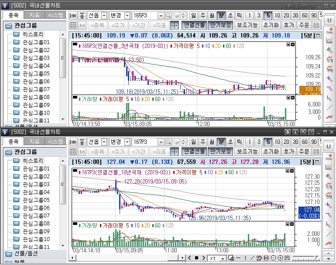This screenshot has width=336, height=265.
Task: Expand the 165P3 code dropdown arrow
Action: (161, 16)
